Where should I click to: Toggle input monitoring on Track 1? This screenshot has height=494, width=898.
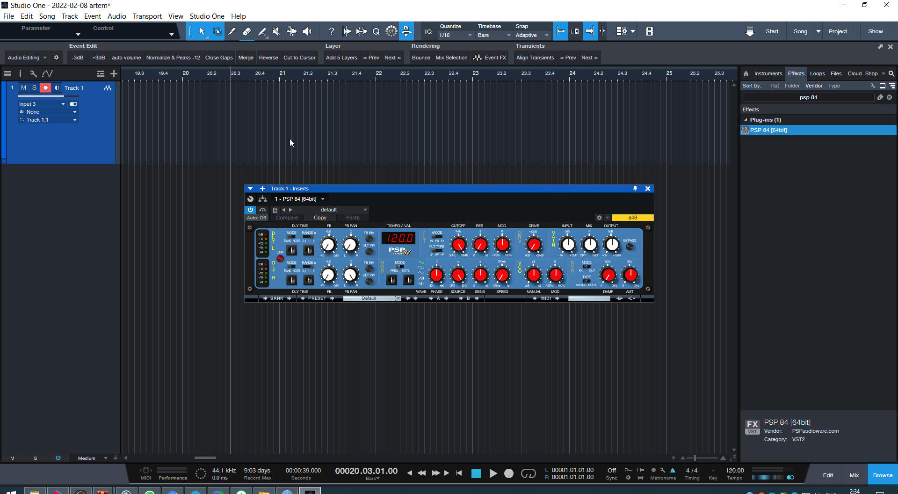(x=57, y=87)
